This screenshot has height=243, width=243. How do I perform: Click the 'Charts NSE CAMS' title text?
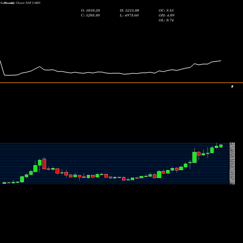pos(28,3)
